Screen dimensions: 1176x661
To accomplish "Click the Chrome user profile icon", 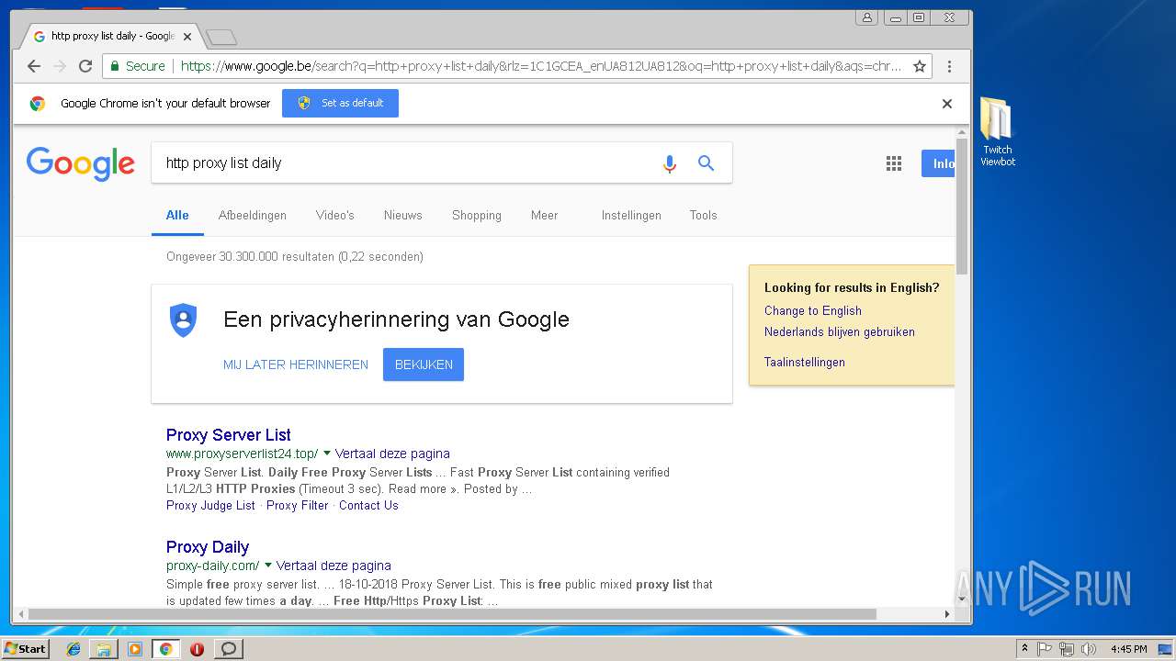I will tap(866, 17).
